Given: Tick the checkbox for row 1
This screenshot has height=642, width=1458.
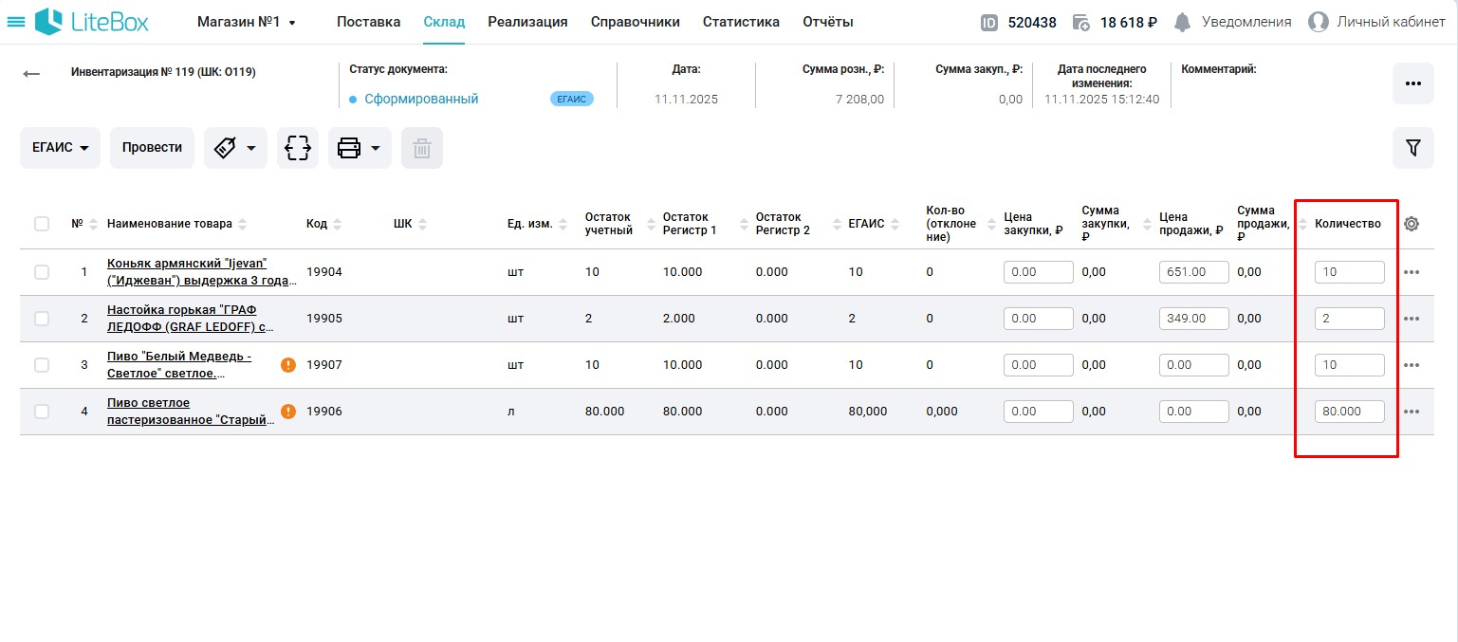Looking at the screenshot, I should pos(42,272).
